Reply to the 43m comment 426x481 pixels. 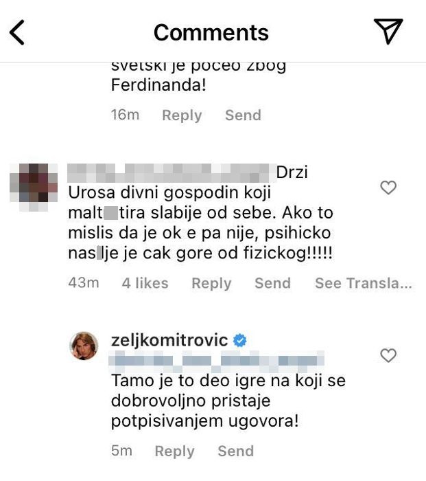[211, 283]
